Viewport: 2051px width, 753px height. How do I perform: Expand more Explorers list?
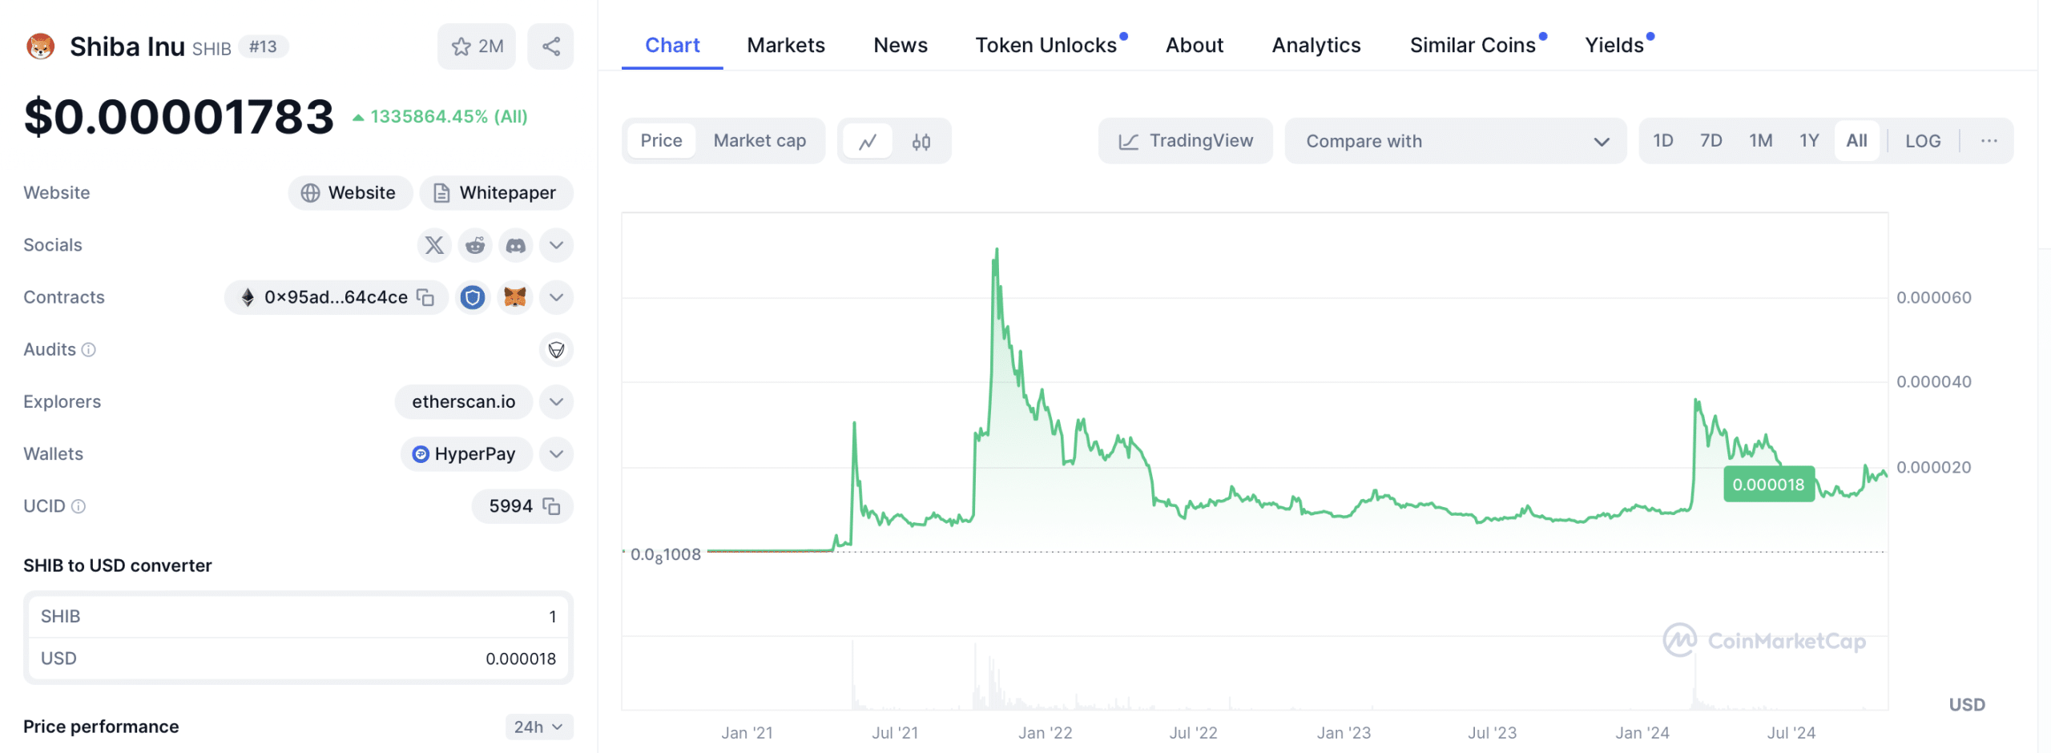click(556, 402)
